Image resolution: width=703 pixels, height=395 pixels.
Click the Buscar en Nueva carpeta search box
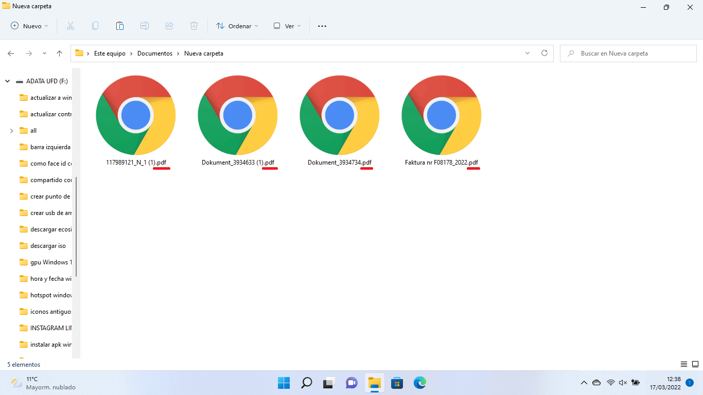(628, 53)
